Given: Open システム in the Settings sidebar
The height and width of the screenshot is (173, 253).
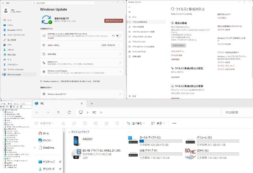Looking at the screenshot, I should (19, 25).
